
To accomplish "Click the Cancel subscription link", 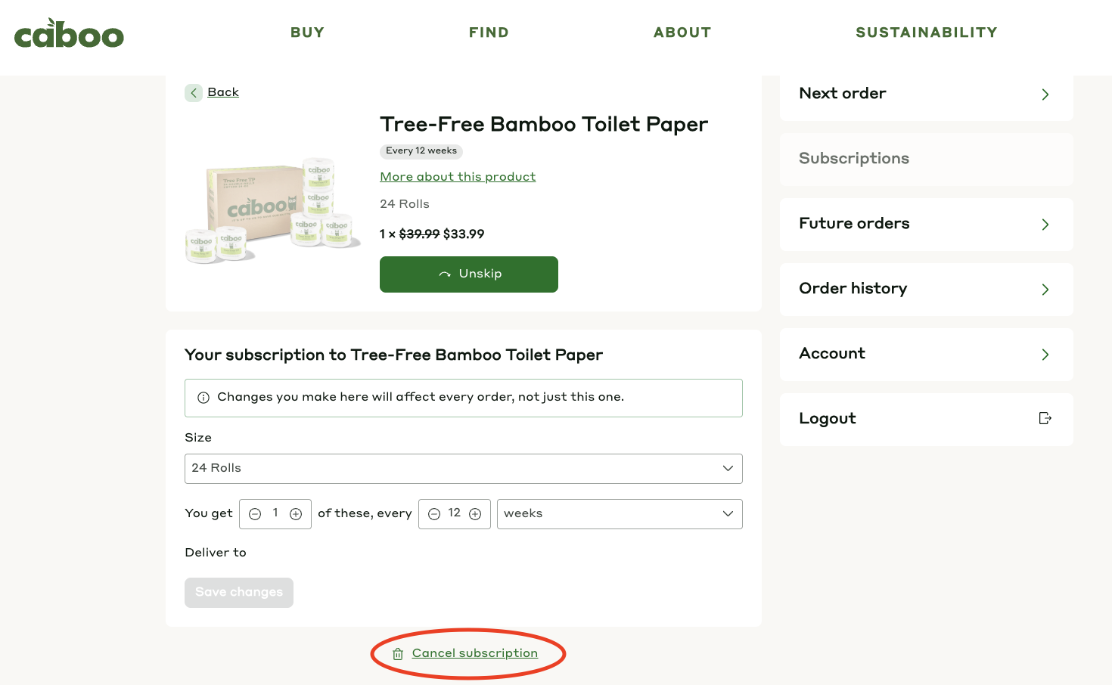I will pos(474,653).
